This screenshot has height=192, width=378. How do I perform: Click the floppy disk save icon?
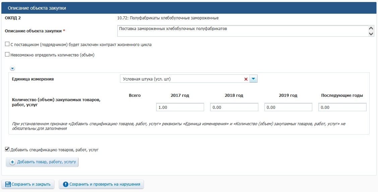click(x=8, y=184)
